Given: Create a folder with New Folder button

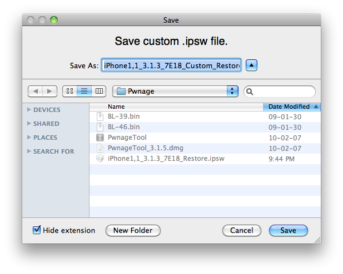Looking at the screenshot, I should pos(133,230).
